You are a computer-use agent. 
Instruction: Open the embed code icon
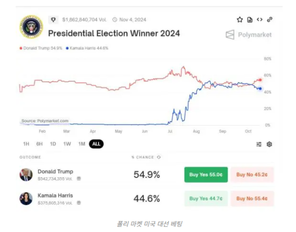coord(259,20)
